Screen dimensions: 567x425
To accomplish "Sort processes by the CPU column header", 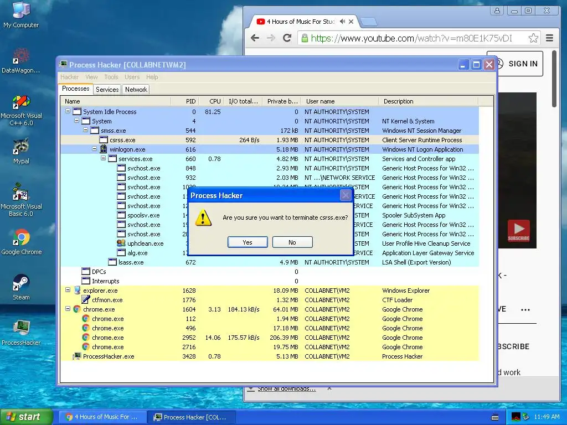I will point(211,101).
